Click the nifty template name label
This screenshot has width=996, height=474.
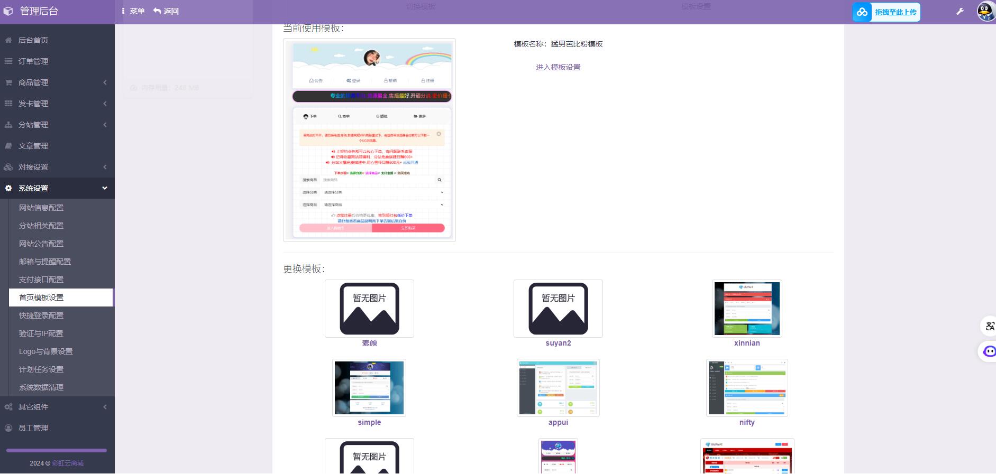pyautogui.click(x=747, y=422)
